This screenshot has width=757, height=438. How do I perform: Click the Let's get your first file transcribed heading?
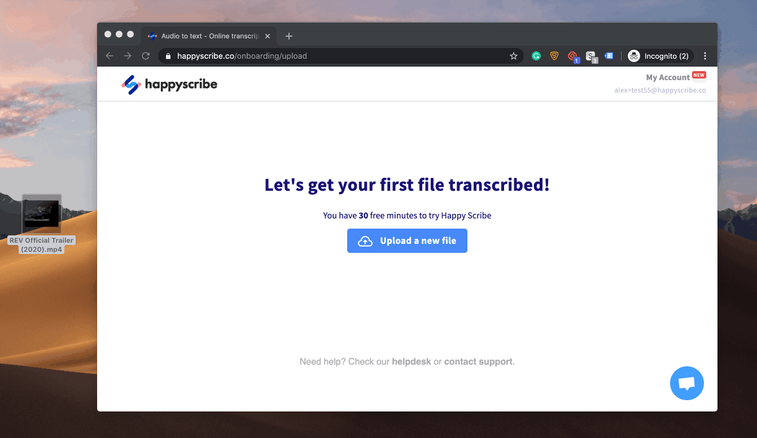pos(407,185)
